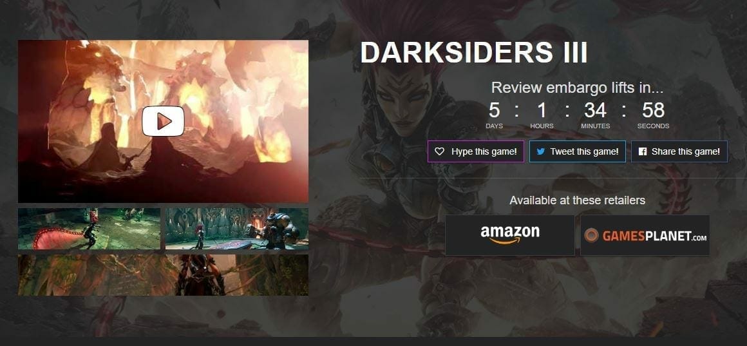Image resolution: width=747 pixels, height=346 pixels.
Task: Click the heart icon beside Hype
Action: (440, 151)
